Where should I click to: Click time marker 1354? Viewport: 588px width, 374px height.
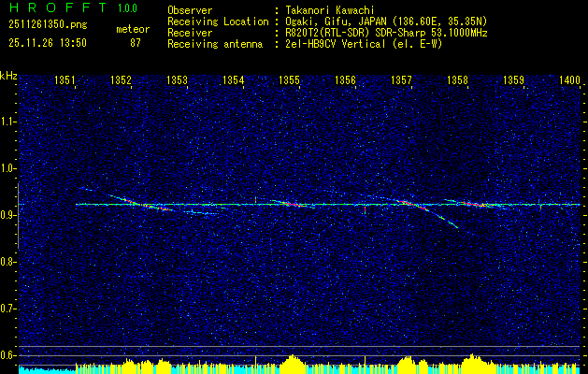click(x=234, y=79)
